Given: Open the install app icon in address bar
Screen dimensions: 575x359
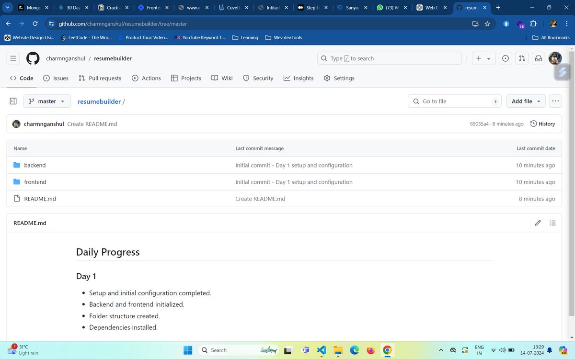Looking at the screenshot, I should pos(475,24).
